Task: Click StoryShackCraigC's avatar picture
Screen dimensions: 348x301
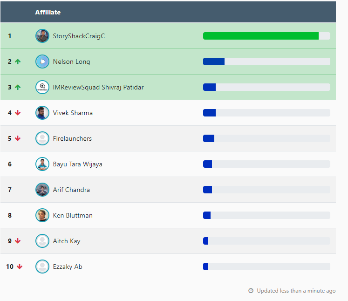Action: pos(42,36)
